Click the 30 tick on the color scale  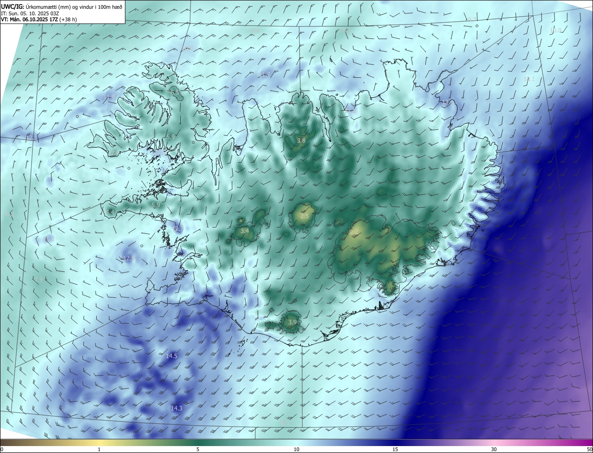tap(494, 449)
